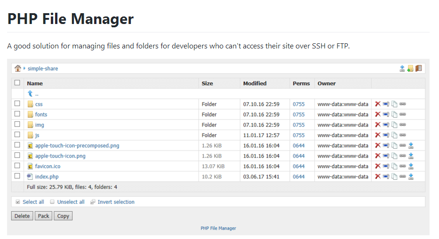Viewport: 439px width, 239px height.
Task: Tick the checkbox beside favicon.ico
Action: pos(17,166)
